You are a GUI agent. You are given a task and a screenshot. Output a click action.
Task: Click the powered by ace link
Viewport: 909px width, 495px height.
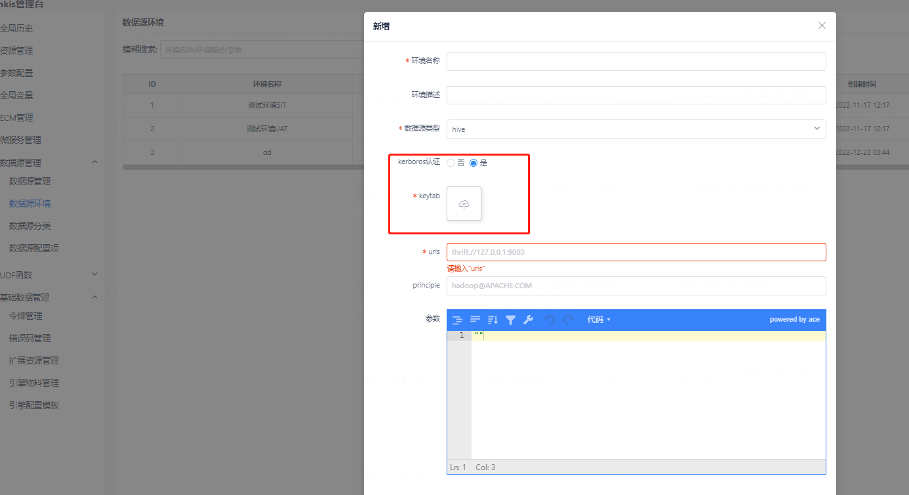[794, 320]
